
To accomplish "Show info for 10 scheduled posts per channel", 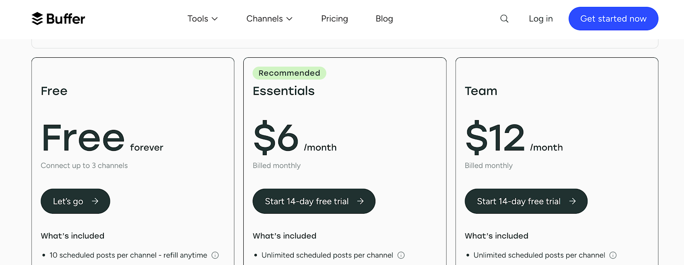I will 215,255.
